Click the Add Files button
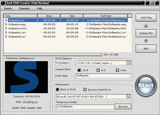160x115 pixels. (x=146, y=18)
